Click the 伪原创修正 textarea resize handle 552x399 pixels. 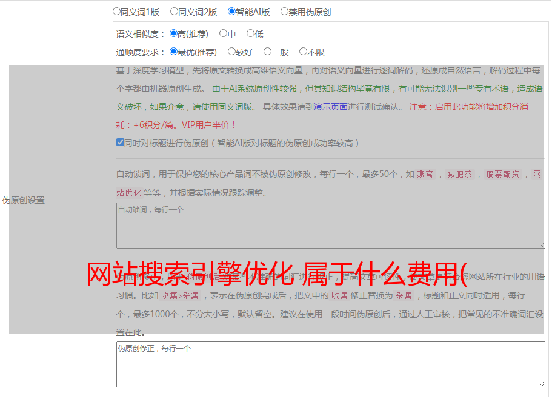pyautogui.click(x=541, y=383)
